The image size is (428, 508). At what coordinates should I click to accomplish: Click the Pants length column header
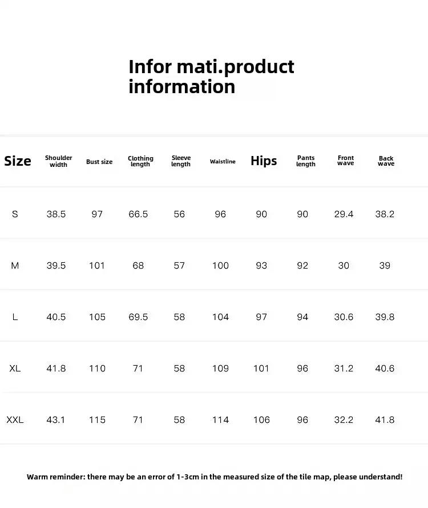pos(306,161)
